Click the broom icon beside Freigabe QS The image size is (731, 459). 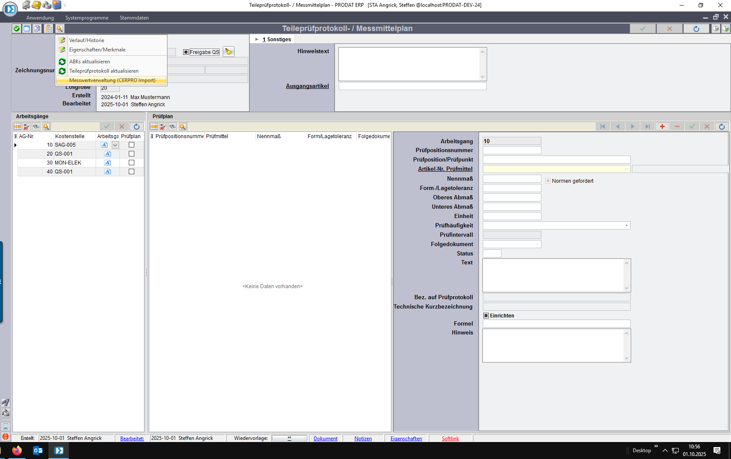pos(229,52)
